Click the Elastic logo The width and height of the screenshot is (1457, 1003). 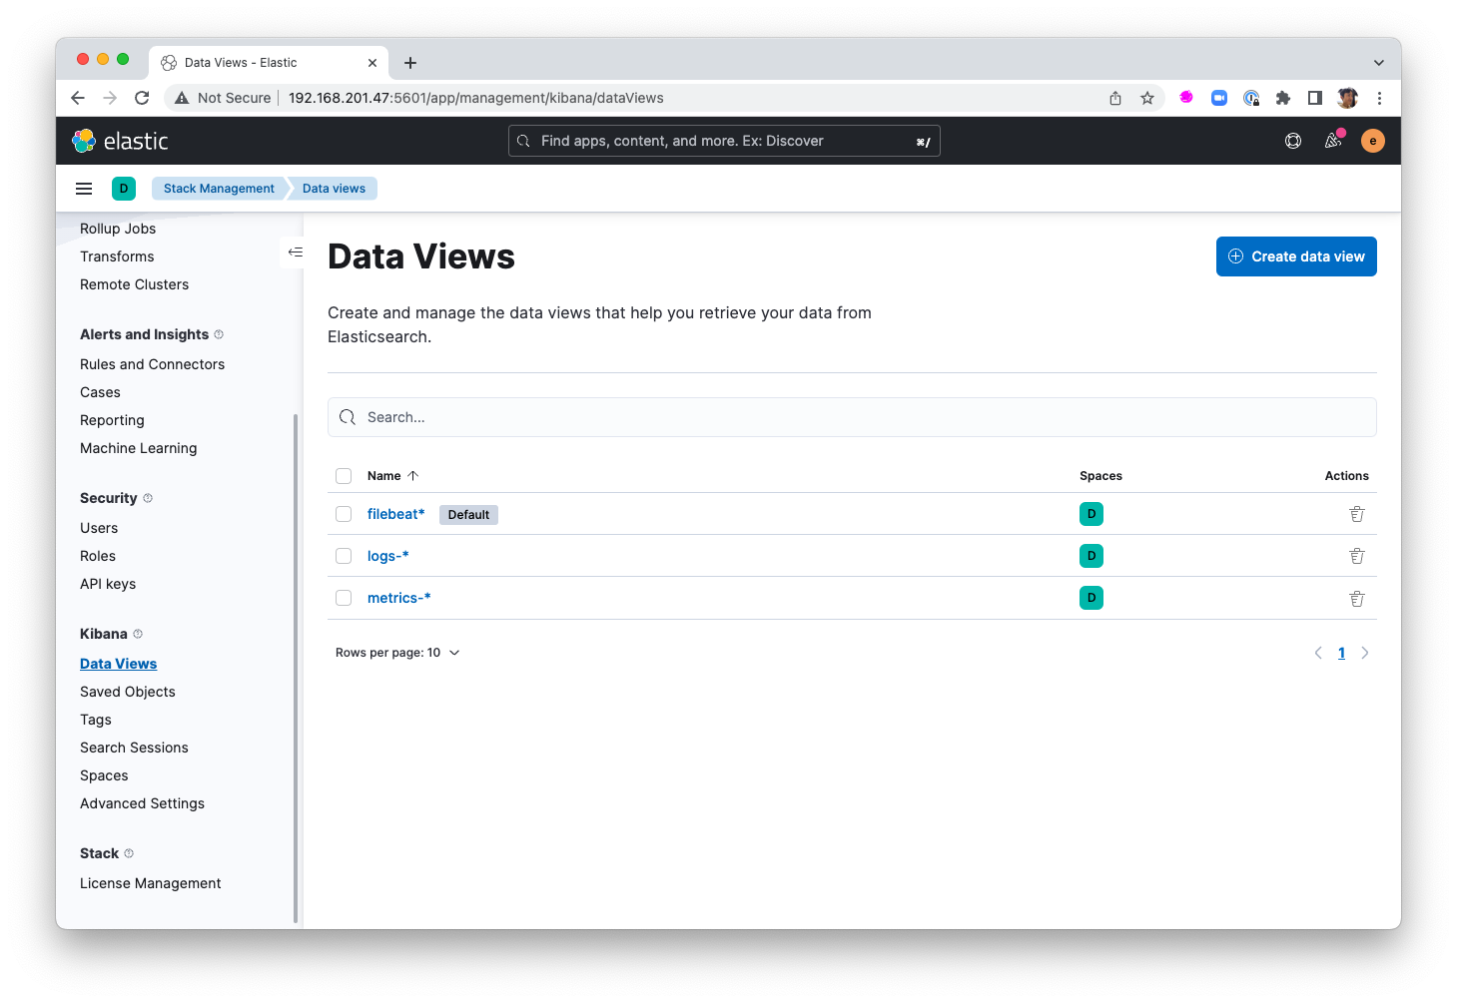[x=121, y=141]
